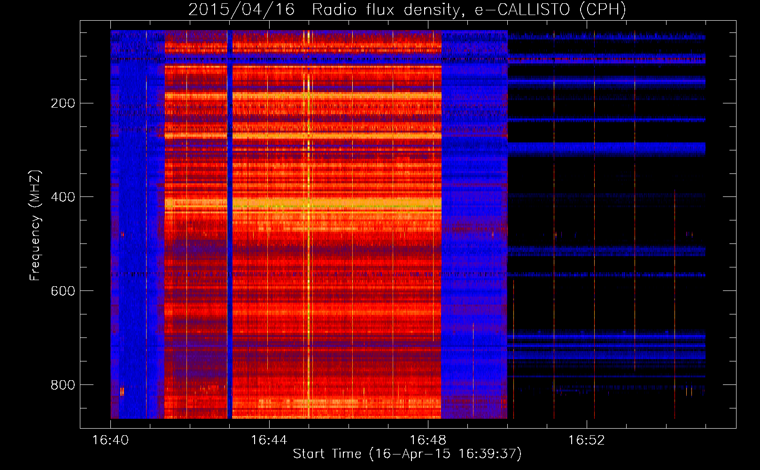The width and height of the screenshot is (760, 470).
Task: Click the 400 frequency tick label
Action: [x=62, y=197]
